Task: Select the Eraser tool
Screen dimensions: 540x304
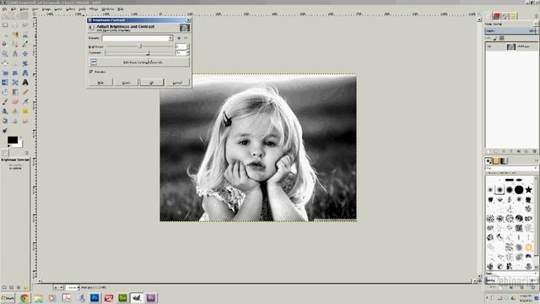Action: [15, 101]
